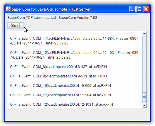The height and width of the screenshot is (126, 155).
Task: Click the window title bar text
Action: pos(51,9)
